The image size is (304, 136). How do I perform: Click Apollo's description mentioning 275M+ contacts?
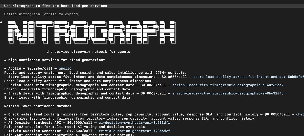95,73
